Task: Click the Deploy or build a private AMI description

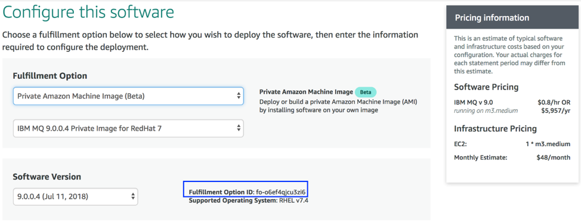Action: (x=338, y=106)
